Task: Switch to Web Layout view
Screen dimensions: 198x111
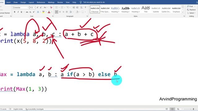Action: [x=178, y=109]
